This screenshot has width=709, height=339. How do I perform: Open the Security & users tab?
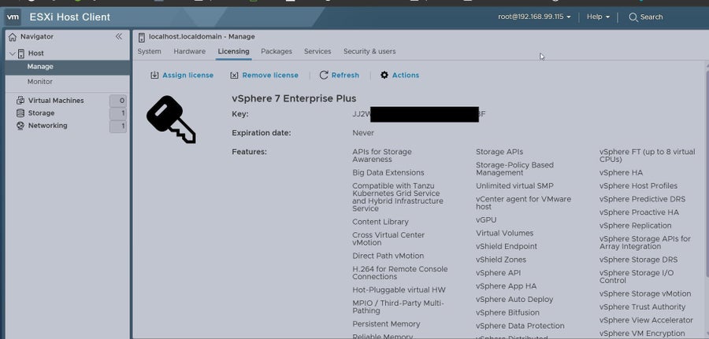(369, 51)
